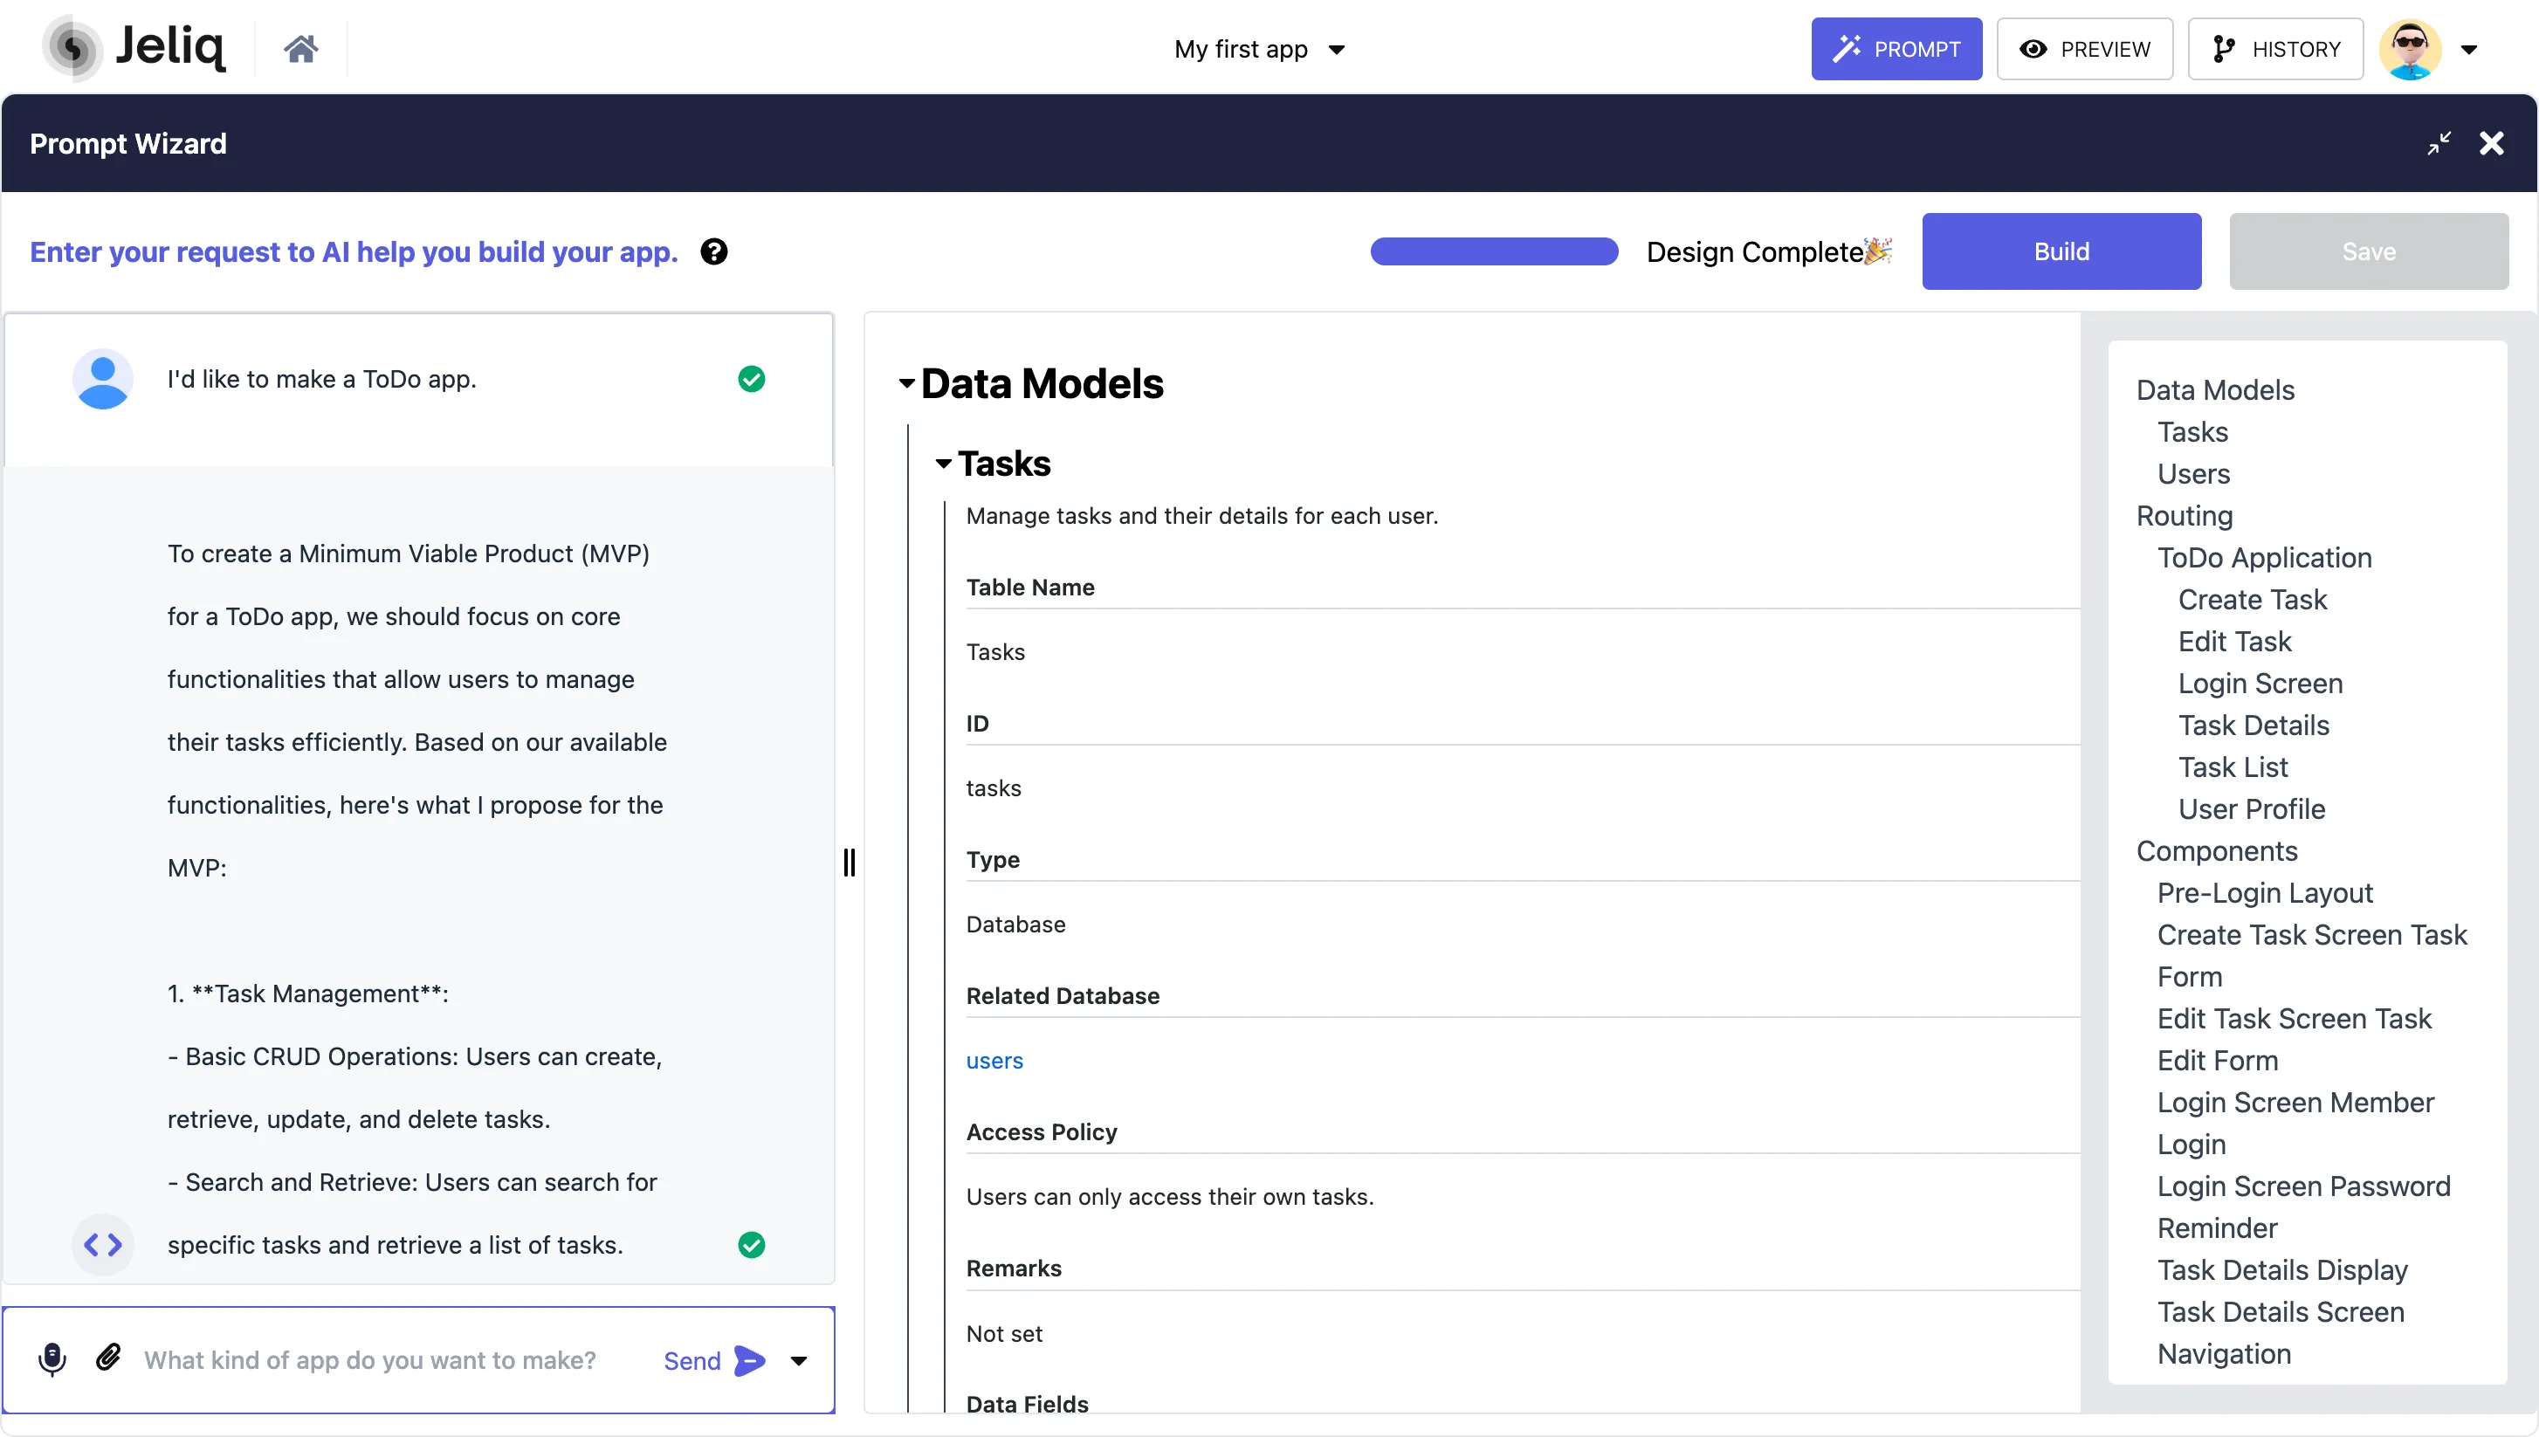
Task: Click the help question mark icon
Action: coord(713,251)
